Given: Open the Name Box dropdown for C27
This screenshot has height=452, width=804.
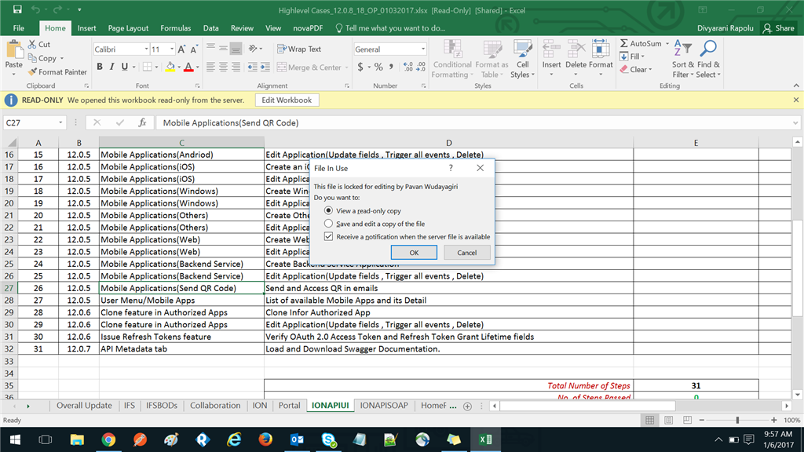Looking at the screenshot, I should click(x=61, y=123).
